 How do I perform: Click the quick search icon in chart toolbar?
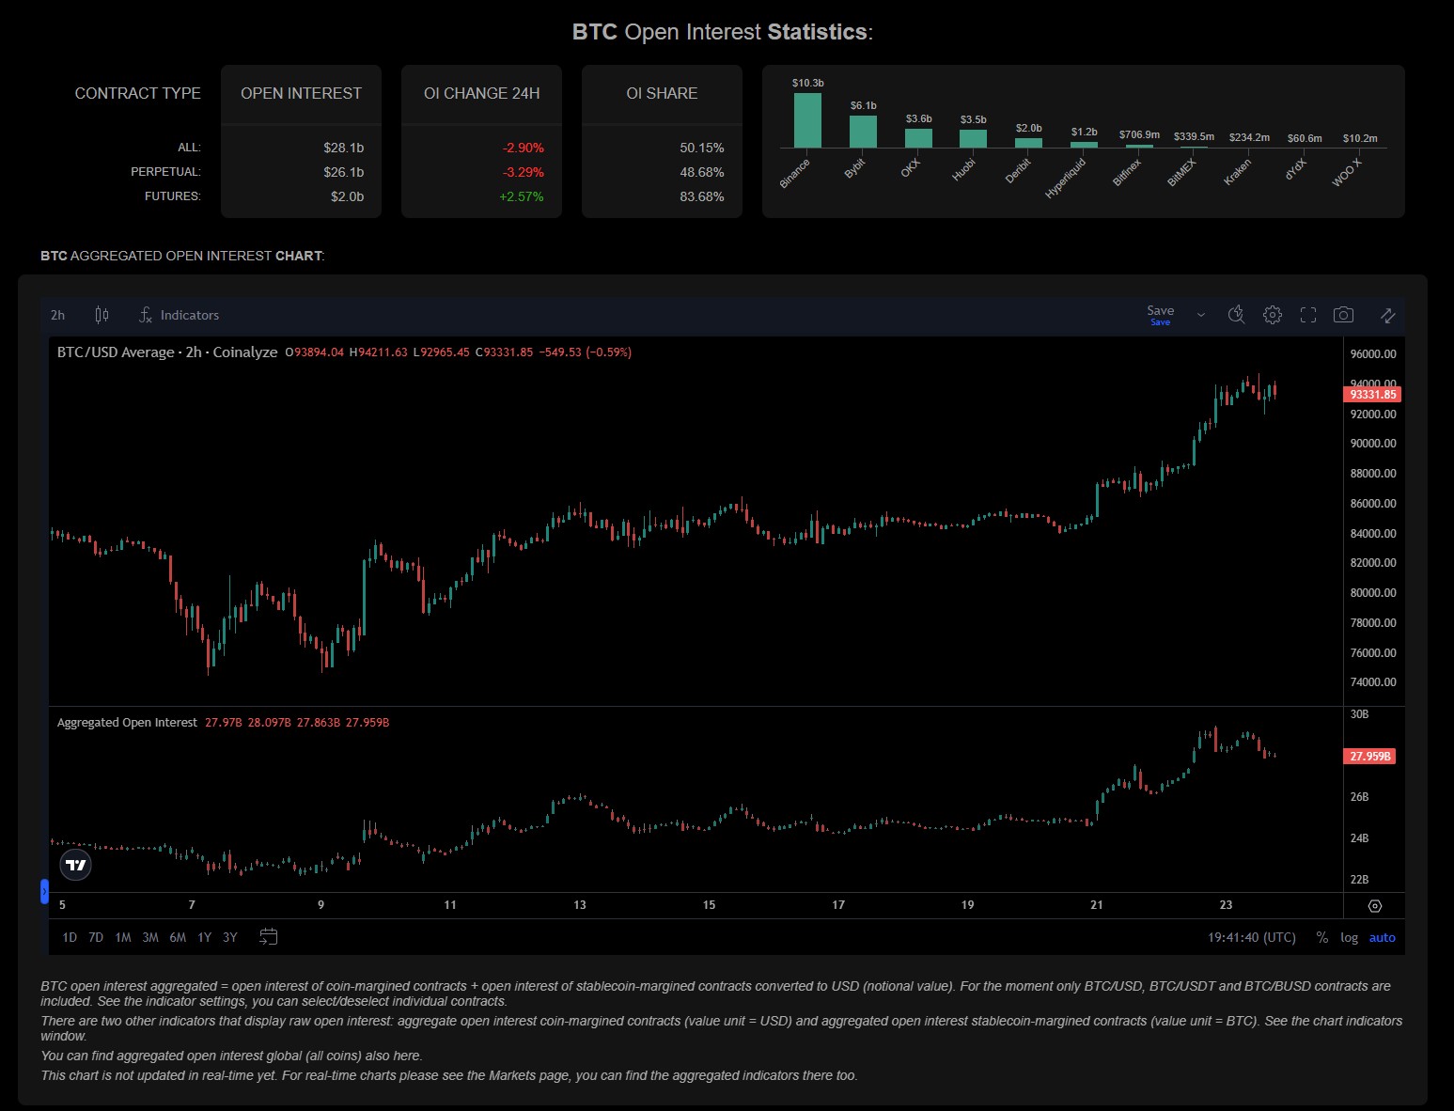coord(1236,315)
